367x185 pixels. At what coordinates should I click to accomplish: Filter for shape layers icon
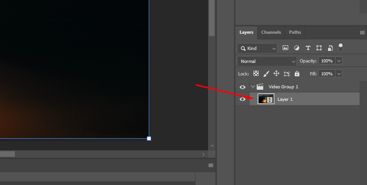click(319, 48)
